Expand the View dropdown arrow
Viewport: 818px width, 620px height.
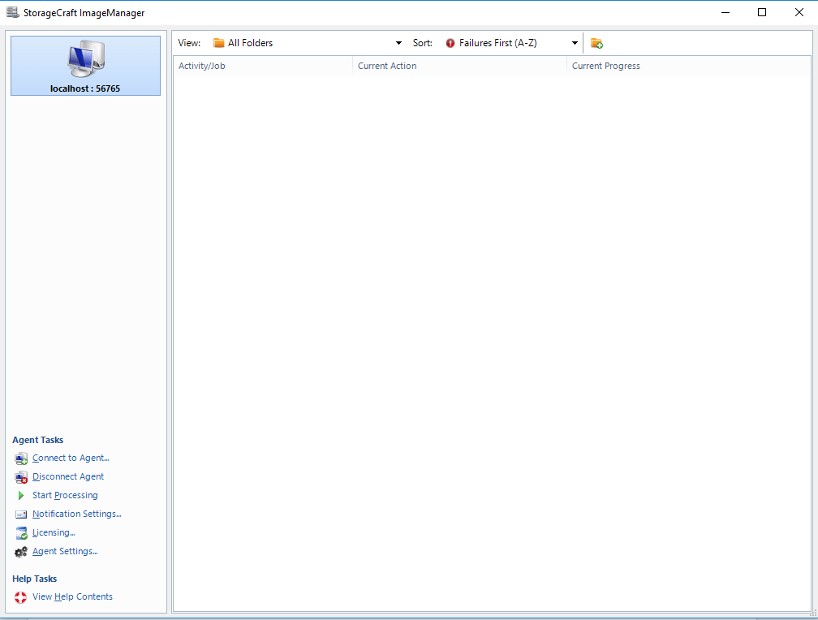[x=398, y=42]
